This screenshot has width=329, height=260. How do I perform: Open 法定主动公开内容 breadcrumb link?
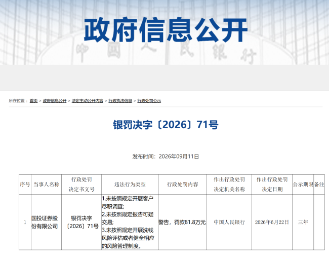[88, 101]
